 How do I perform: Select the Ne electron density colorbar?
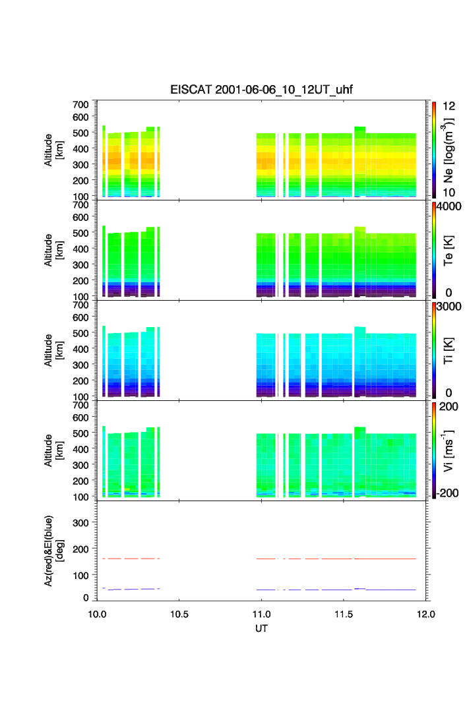click(434, 149)
